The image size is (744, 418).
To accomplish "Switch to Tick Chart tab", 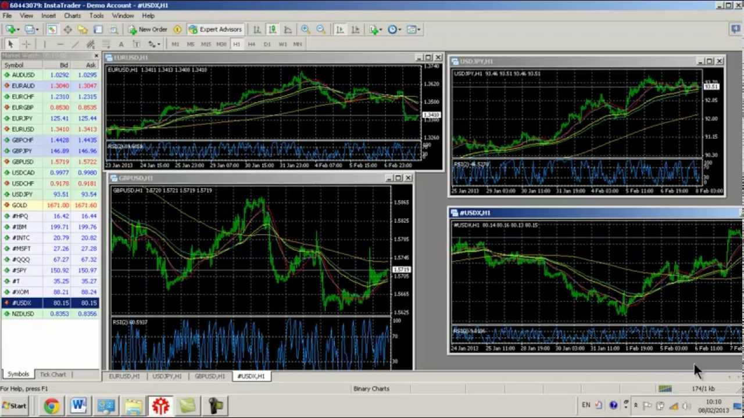I will pos(53,374).
